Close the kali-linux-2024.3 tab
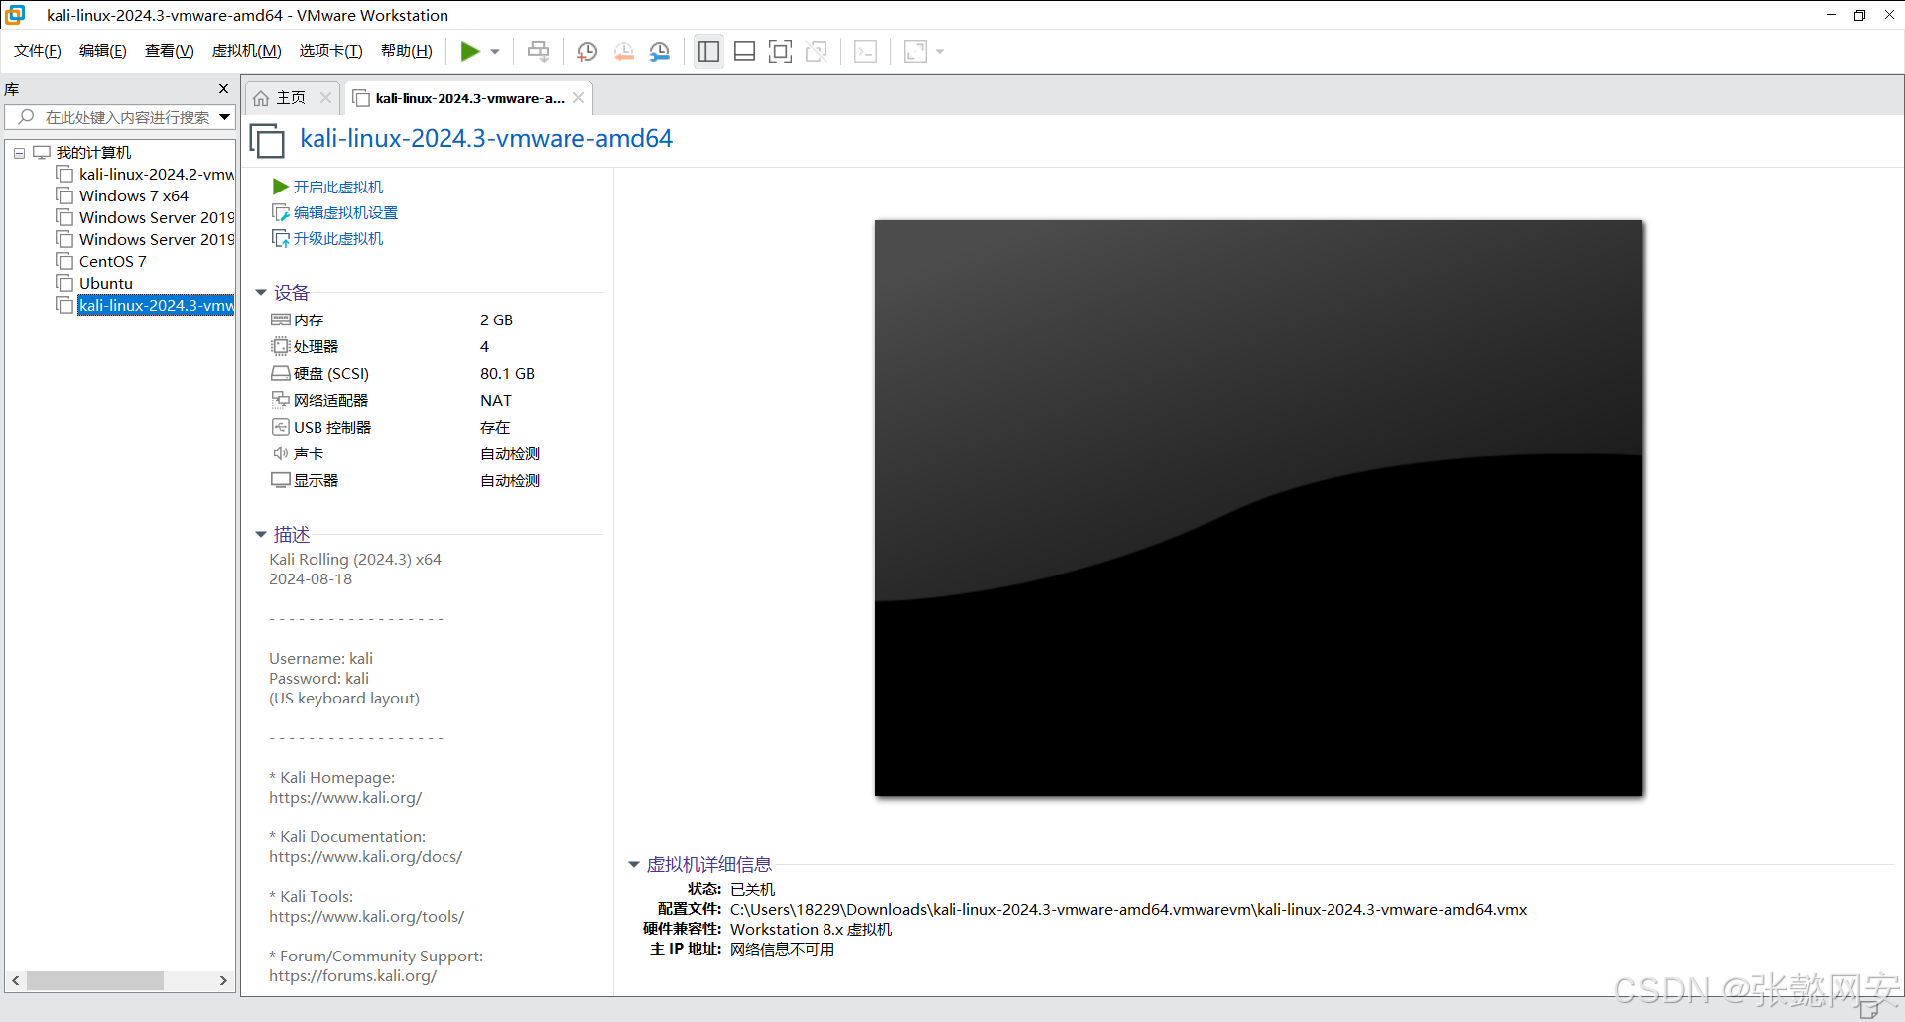This screenshot has width=1905, height=1022. 579,98
